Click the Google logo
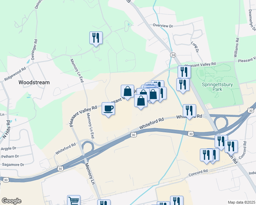The height and width of the screenshot is (205, 256). tap(11, 201)
